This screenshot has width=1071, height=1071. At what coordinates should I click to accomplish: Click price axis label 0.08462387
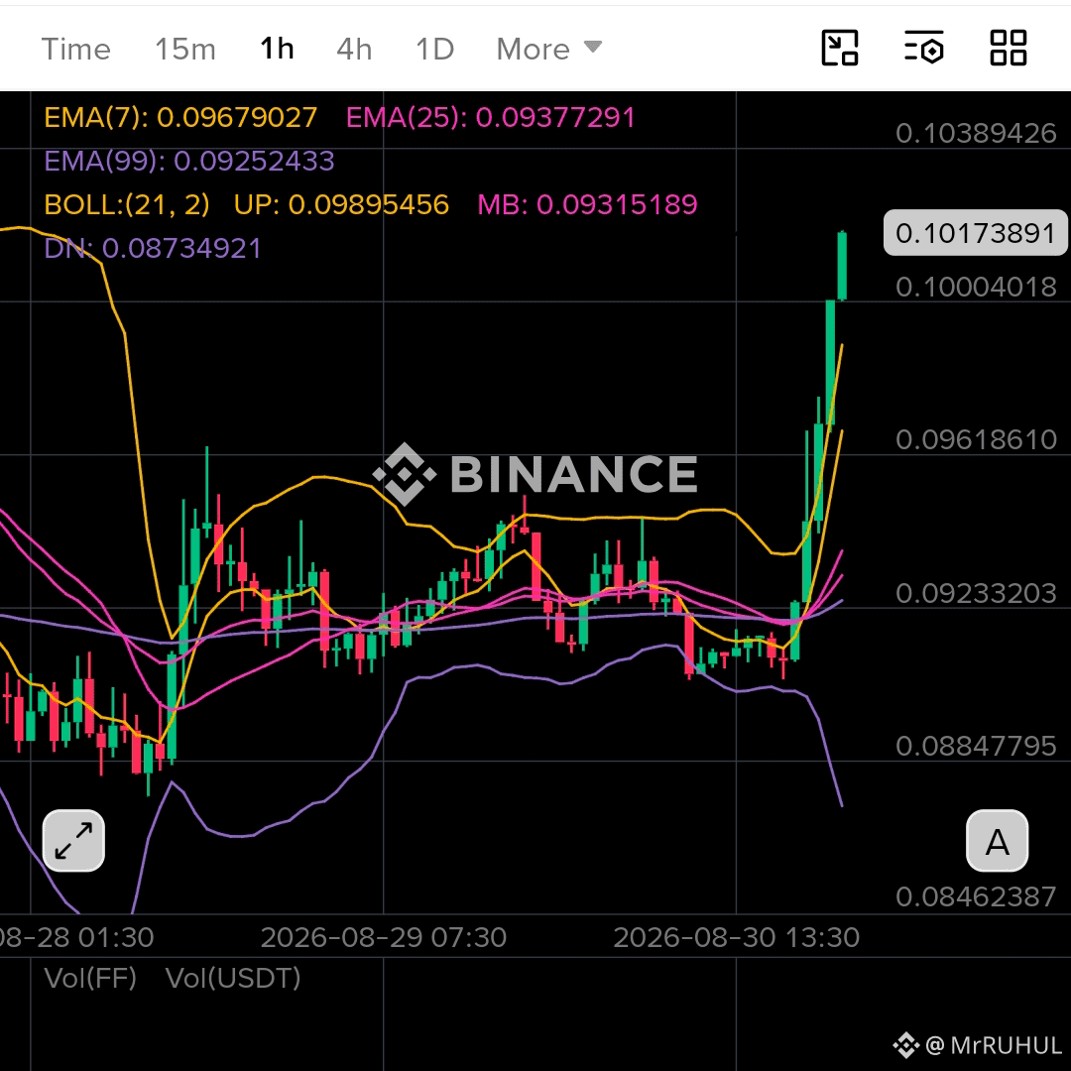[976, 896]
